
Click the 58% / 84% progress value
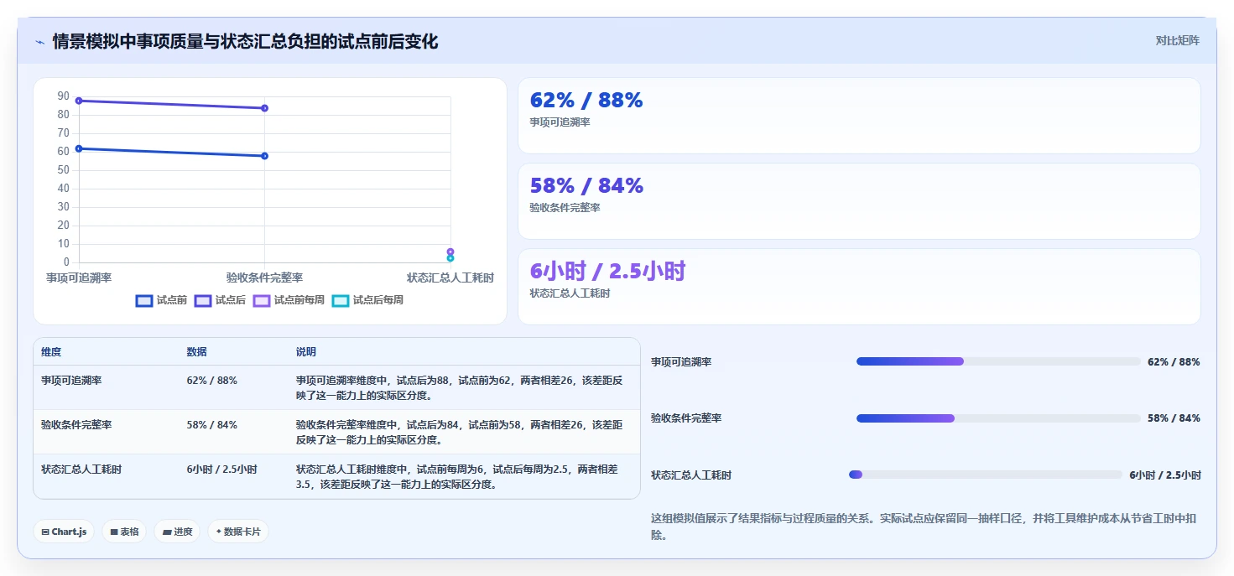(1174, 418)
